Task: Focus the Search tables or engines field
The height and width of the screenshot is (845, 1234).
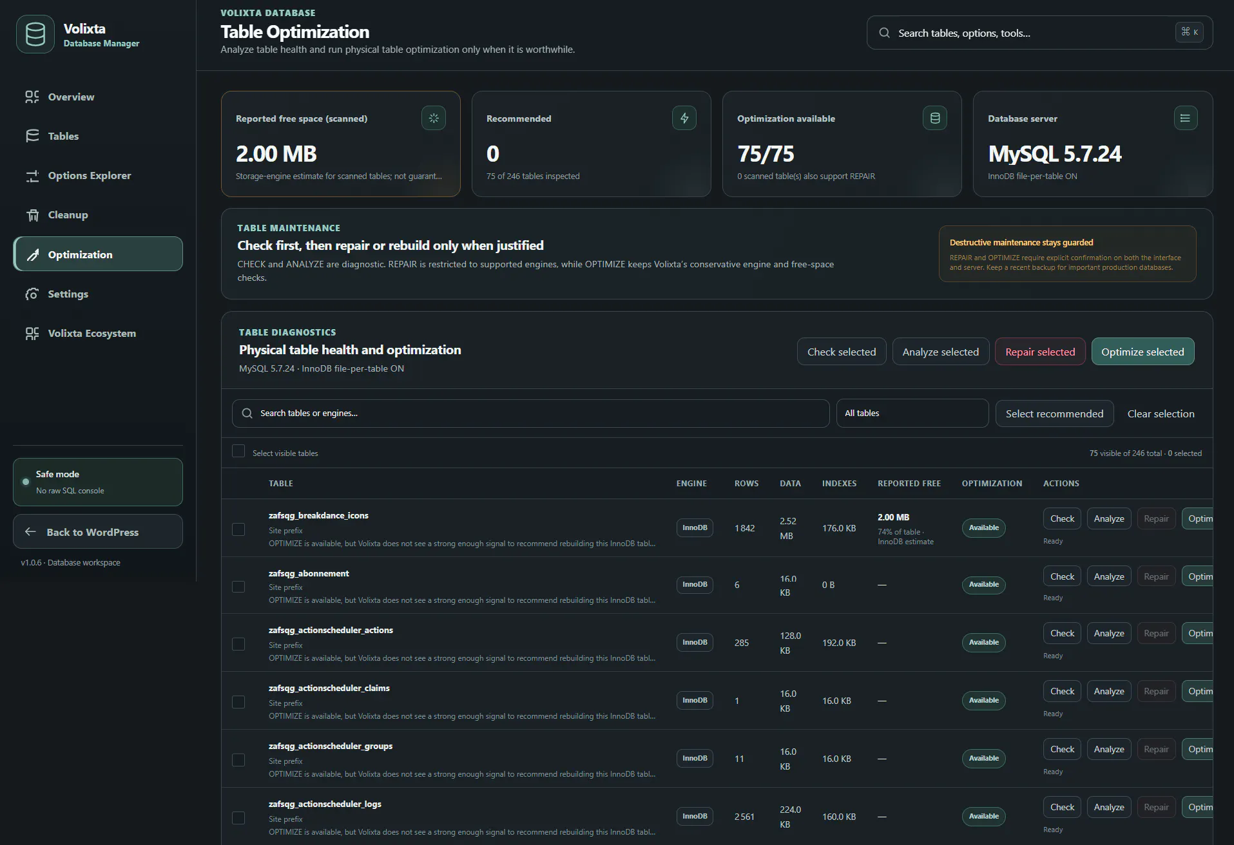Action: (x=530, y=413)
